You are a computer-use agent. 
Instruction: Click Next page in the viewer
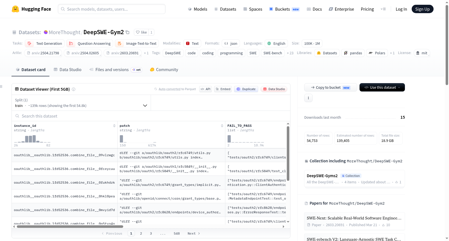pyautogui.click(x=194, y=233)
